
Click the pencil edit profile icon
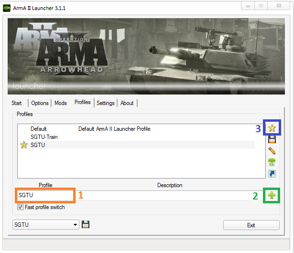click(x=272, y=150)
